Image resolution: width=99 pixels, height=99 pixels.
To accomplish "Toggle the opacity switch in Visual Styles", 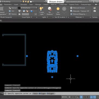I will coord(20,14).
